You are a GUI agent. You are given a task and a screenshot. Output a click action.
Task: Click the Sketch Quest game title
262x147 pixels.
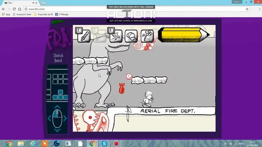click(x=58, y=58)
